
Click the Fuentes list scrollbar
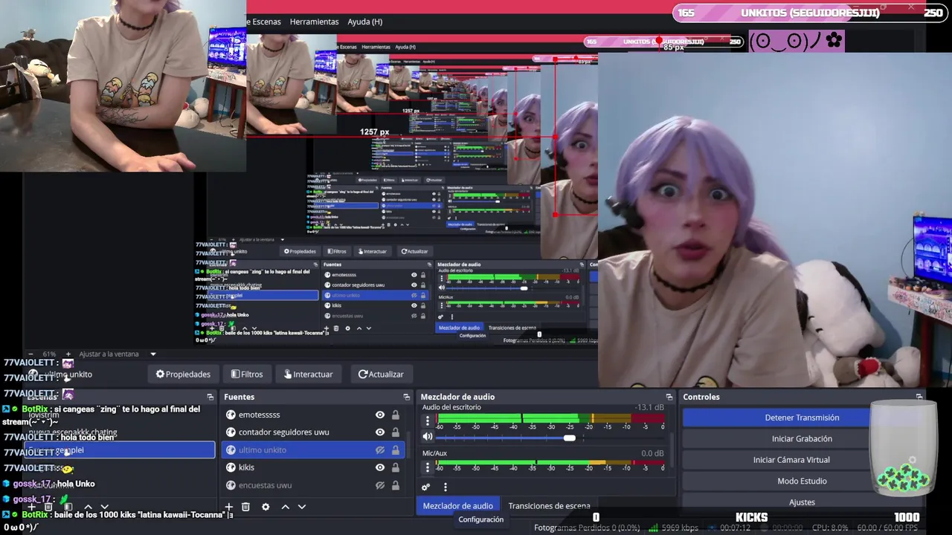[x=407, y=446]
